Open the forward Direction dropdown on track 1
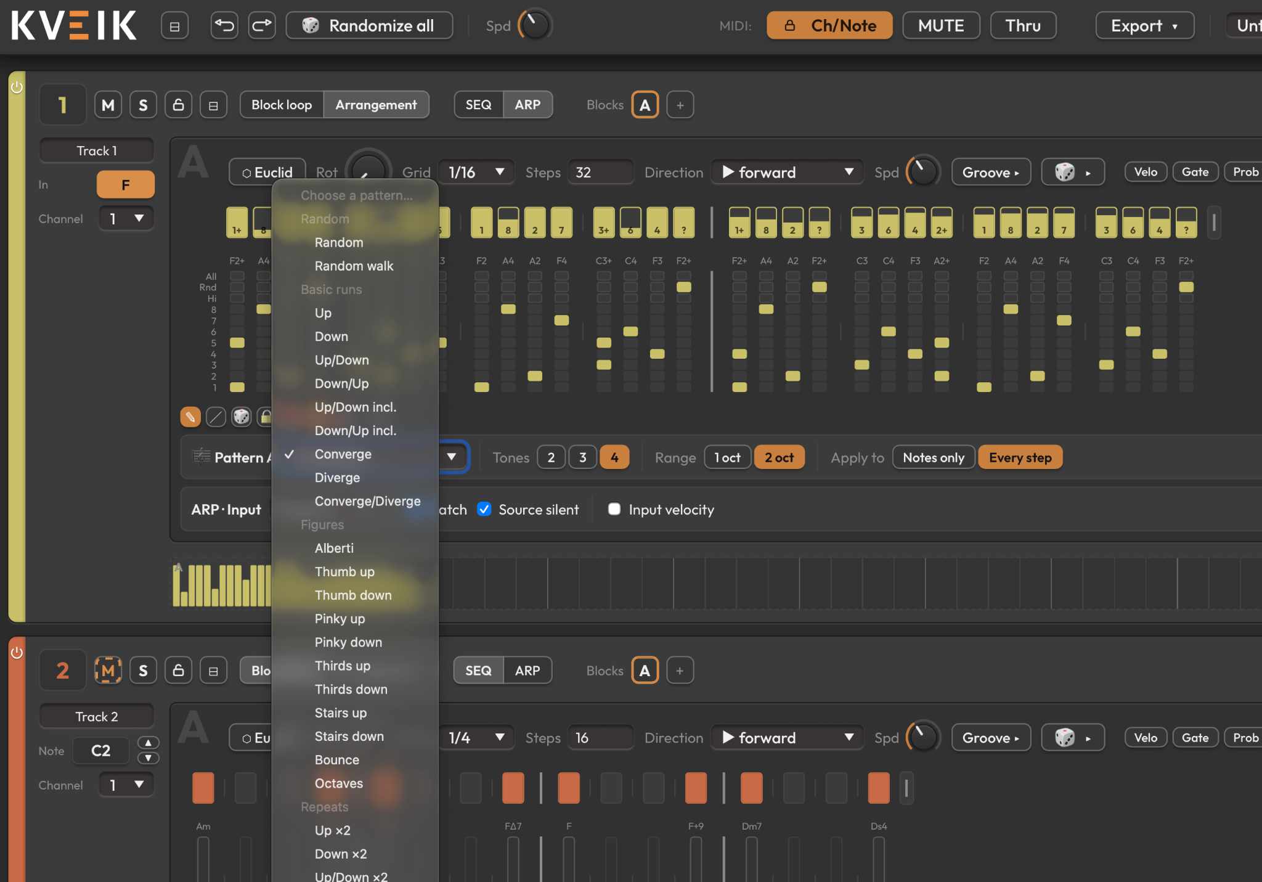Viewport: 1262px width, 882px height. (x=788, y=172)
